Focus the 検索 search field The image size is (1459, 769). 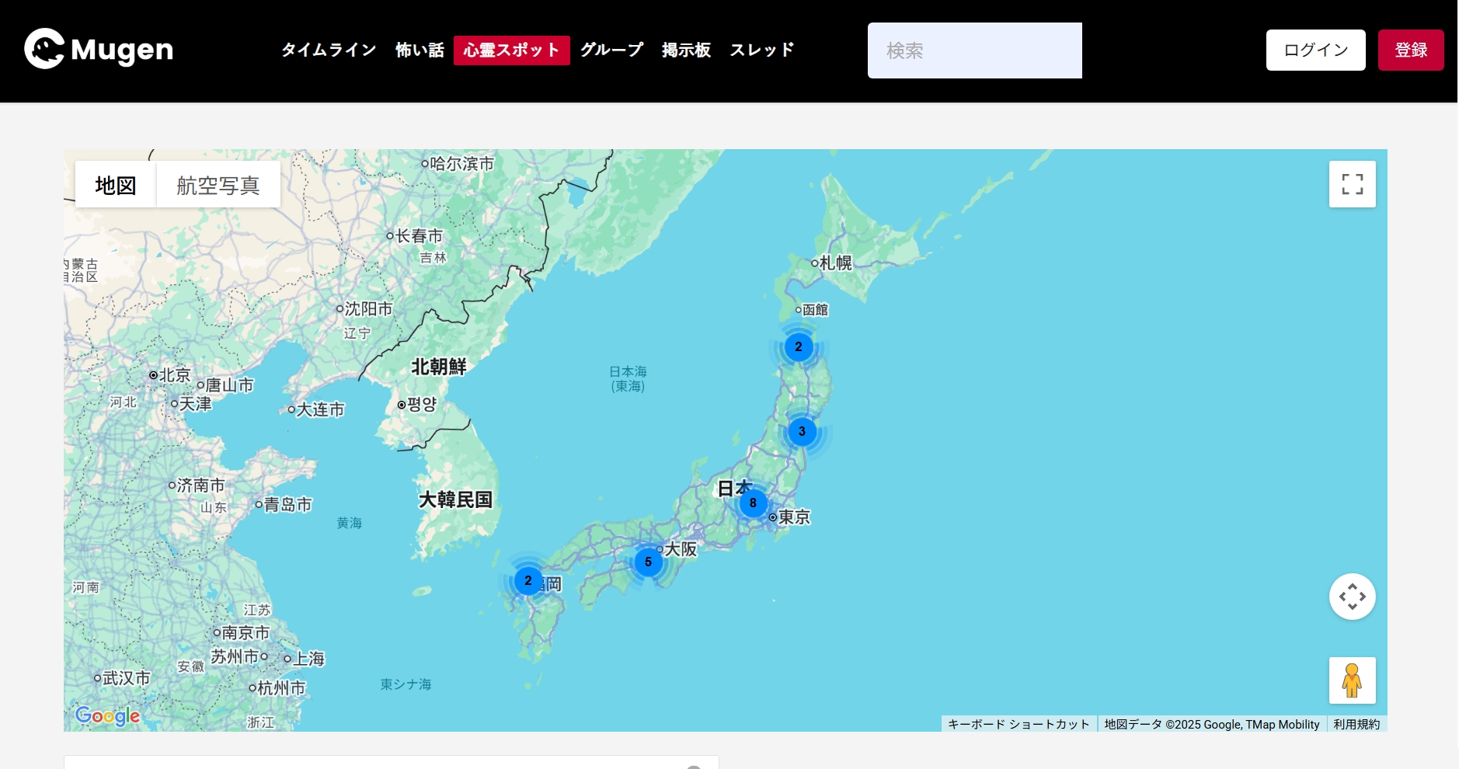tap(974, 50)
